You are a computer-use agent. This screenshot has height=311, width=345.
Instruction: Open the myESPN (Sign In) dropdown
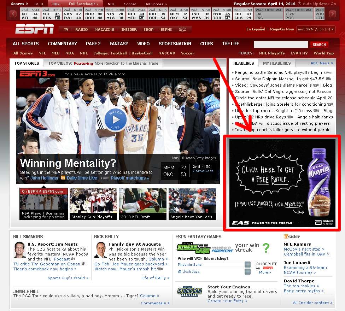pyautogui.click(x=316, y=29)
